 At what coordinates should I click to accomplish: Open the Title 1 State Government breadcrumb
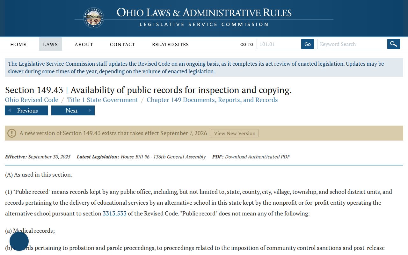pos(102,100)
